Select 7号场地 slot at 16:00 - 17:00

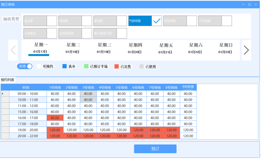click(x=155, y=118)
